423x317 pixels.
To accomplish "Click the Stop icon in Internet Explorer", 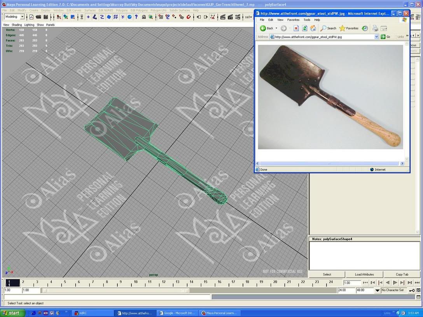I will (296, 28).
